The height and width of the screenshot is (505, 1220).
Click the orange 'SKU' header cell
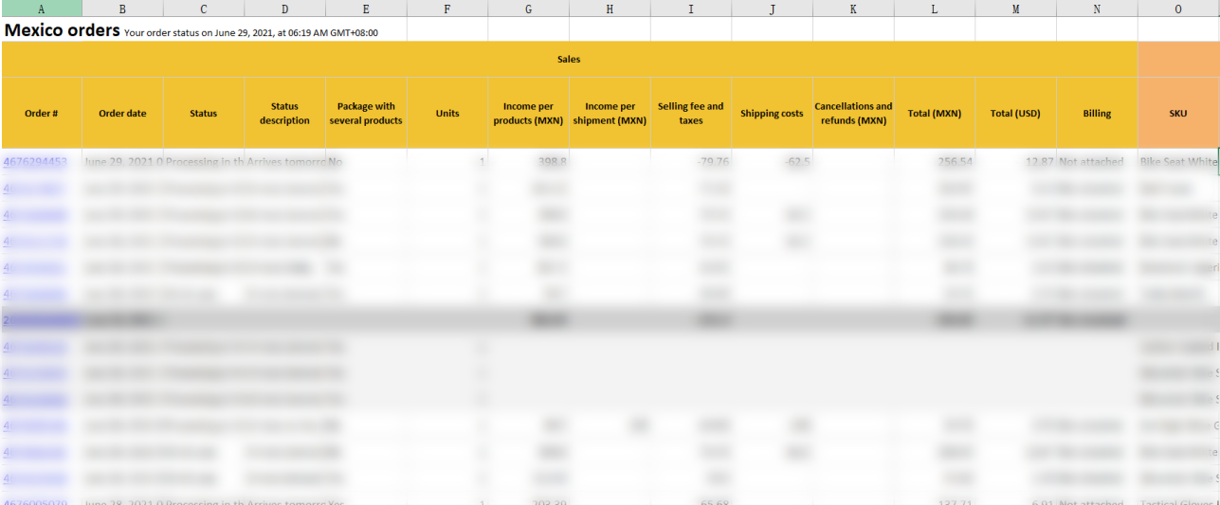coord(1177,114)
